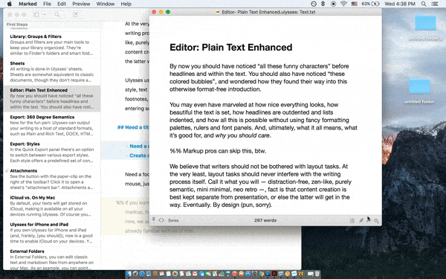Click the %% Markup pros can skip line
This screenshot has width=446, height=279.
(x=218, y=151)
